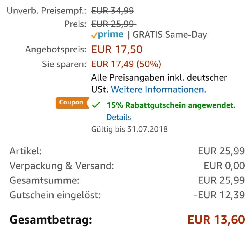
Task: Click the orange Coupon badge
Action: pos(72,103)
